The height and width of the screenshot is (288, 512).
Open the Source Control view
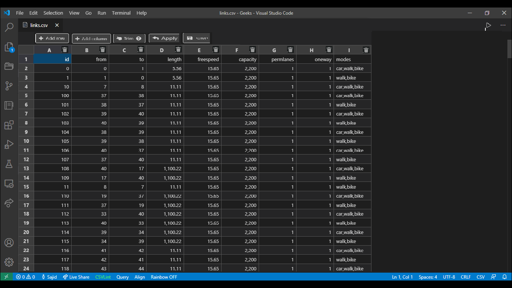[x=9, y=86]
